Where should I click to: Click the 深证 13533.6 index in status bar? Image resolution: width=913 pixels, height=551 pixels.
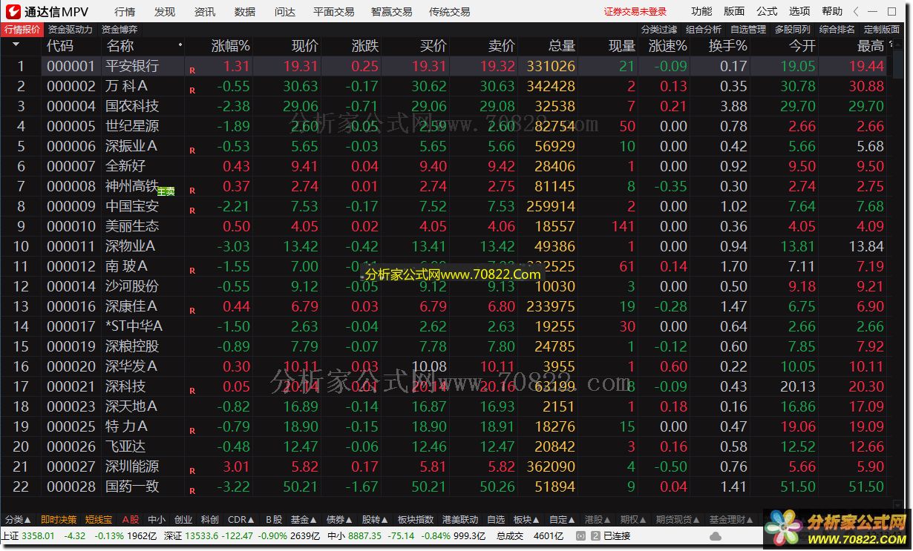[192, 536]
